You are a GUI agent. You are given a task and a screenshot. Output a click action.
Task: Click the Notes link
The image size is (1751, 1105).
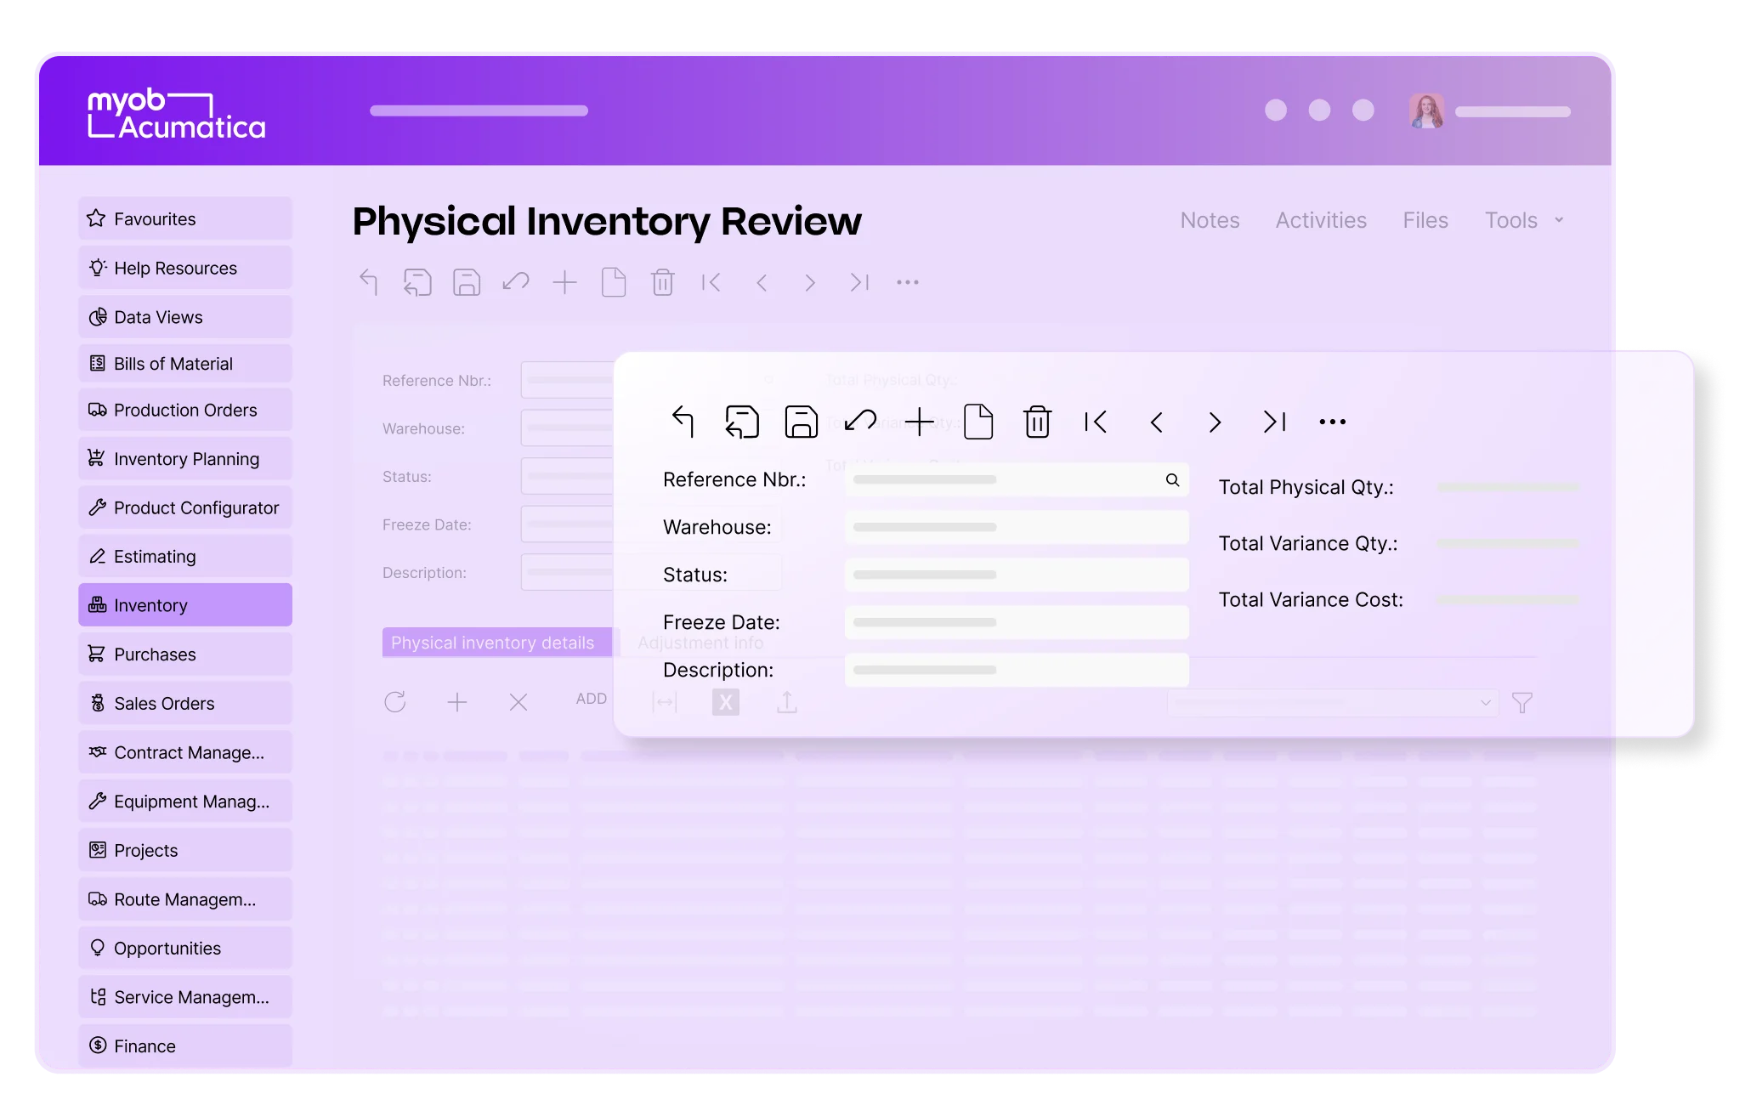tap(1210, 220)
